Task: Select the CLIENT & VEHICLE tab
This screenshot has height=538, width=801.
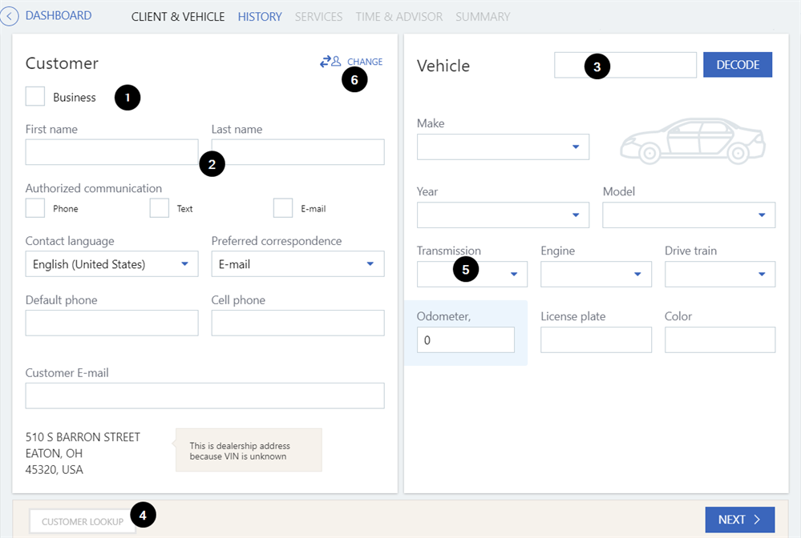Action: (x=178, y=17)
